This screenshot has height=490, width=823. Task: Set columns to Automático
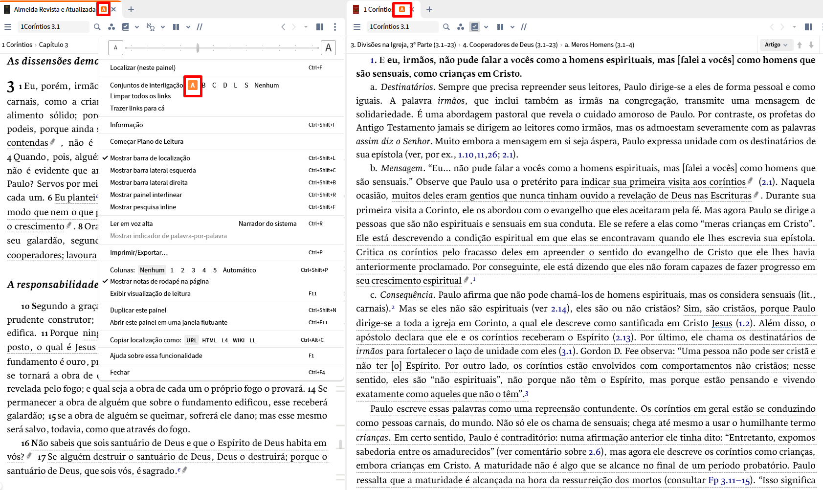tap(239, 270)
